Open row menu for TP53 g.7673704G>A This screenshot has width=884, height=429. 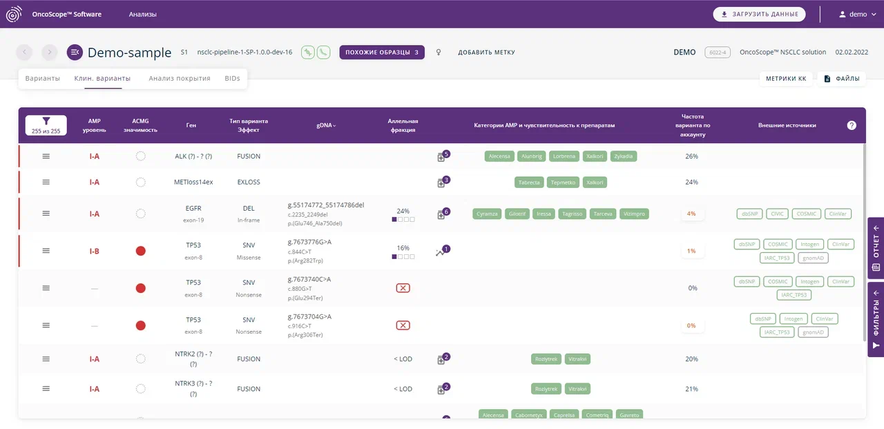tap(46, 325)
